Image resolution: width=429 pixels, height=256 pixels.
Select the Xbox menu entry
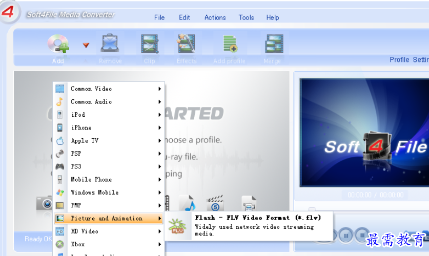109,244
